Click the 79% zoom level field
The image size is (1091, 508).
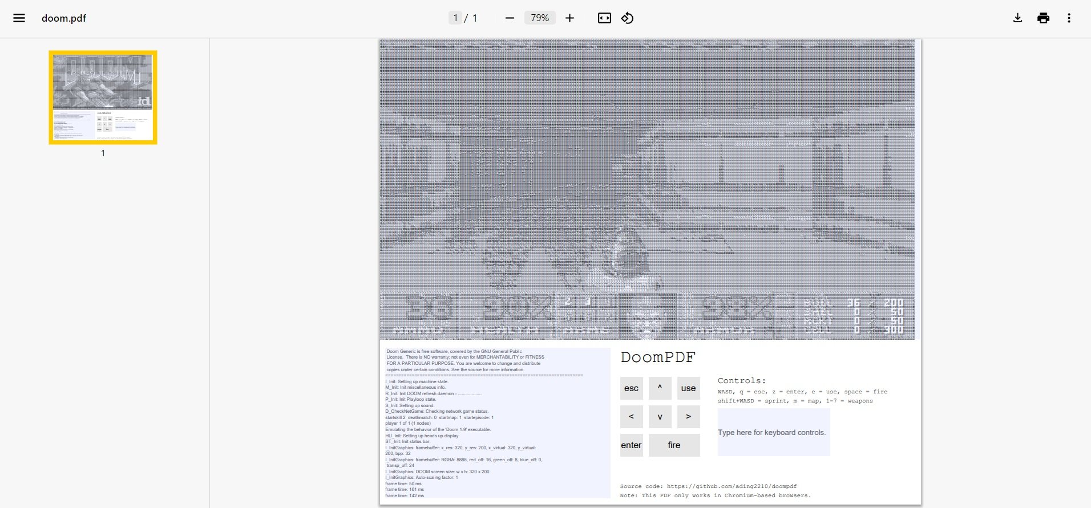point(540,18)
